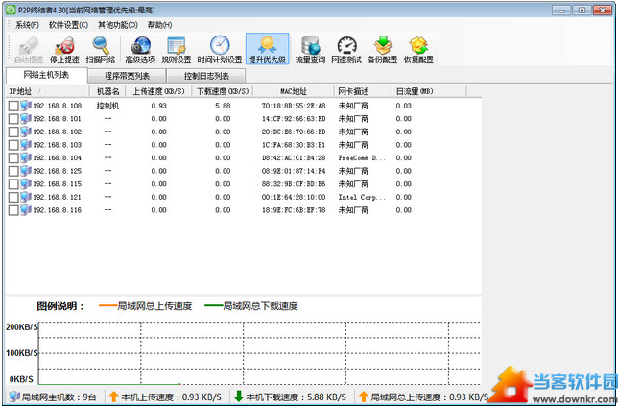Click 局域网总上传速度 status bar entry
This screenshot has height=409, width=618.
pos(424,397)
